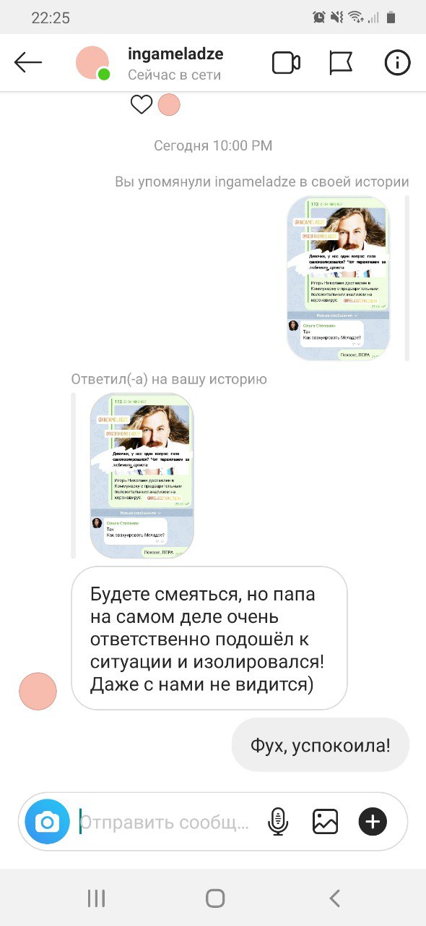Open the replied story thumbnail on left
The image size is (426, 926).
coord(142,475)
